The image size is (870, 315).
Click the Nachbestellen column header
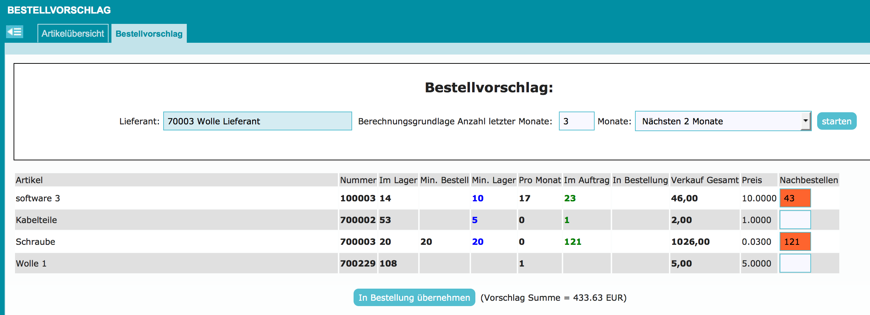pyautogui.click(x=809, y=180)
